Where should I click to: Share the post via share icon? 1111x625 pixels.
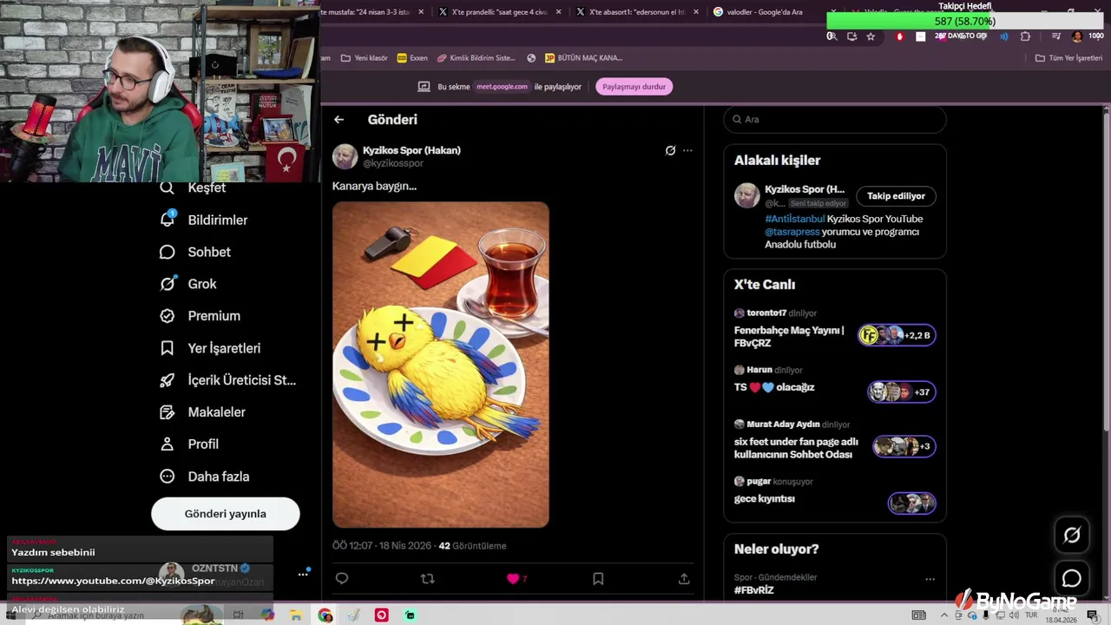pyautogui.click(x=684, y=578)
